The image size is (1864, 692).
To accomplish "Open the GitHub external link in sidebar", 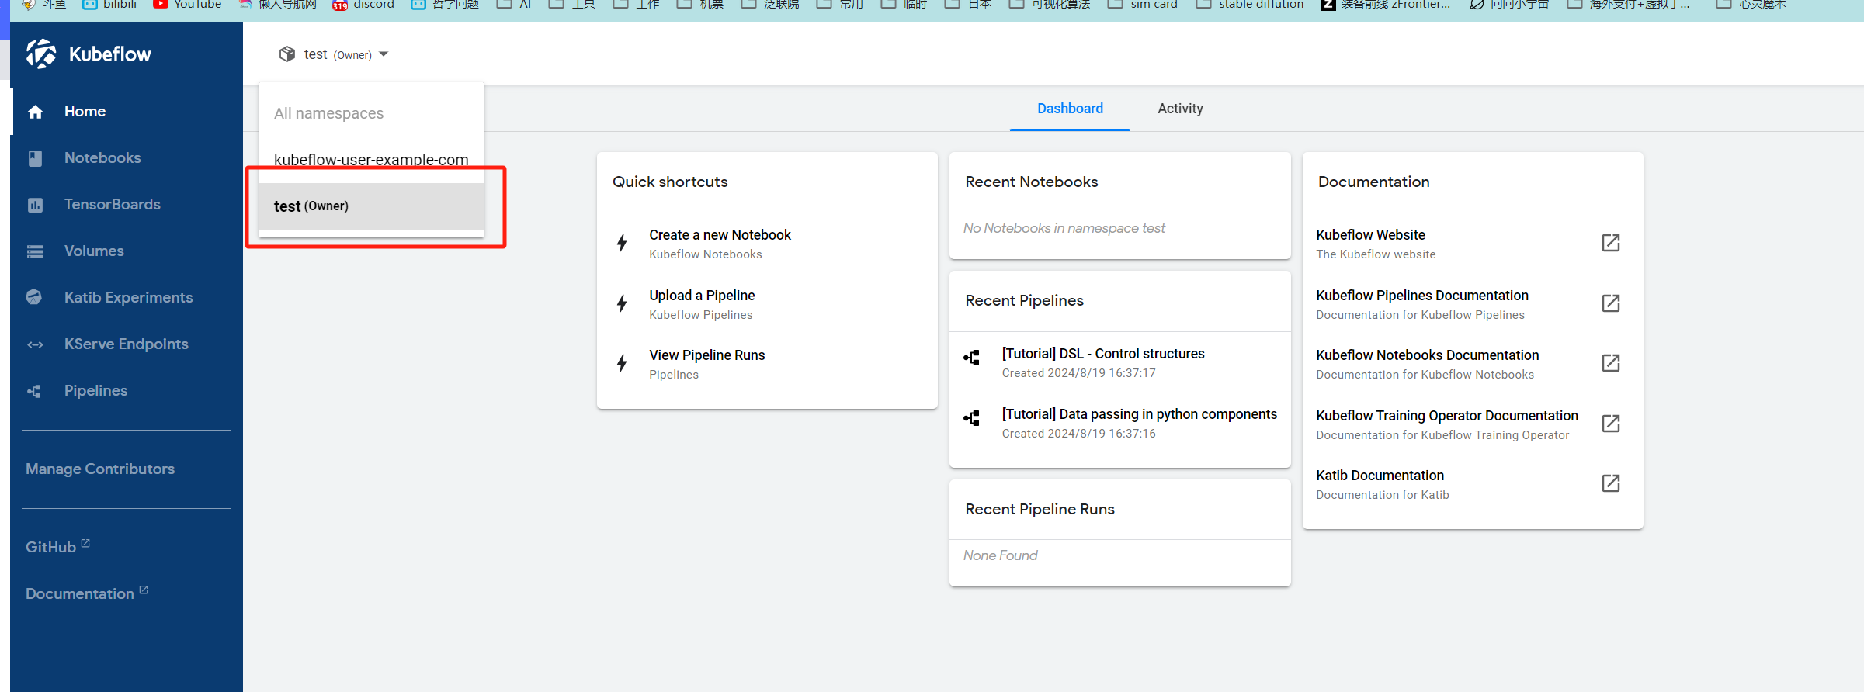I will coord(58,547).
